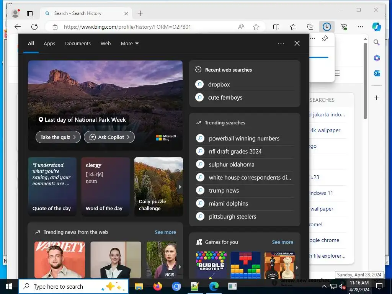Launch Firefox from taskbar

point(157,286)
